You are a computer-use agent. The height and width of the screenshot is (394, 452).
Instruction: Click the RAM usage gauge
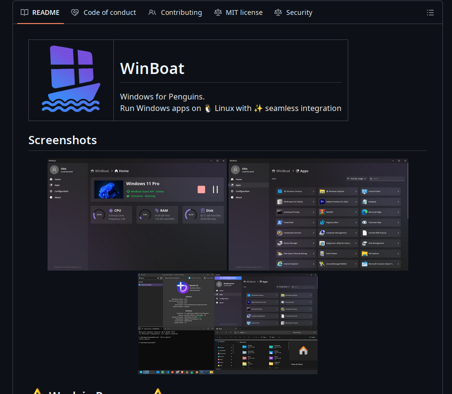pos(145,215)
